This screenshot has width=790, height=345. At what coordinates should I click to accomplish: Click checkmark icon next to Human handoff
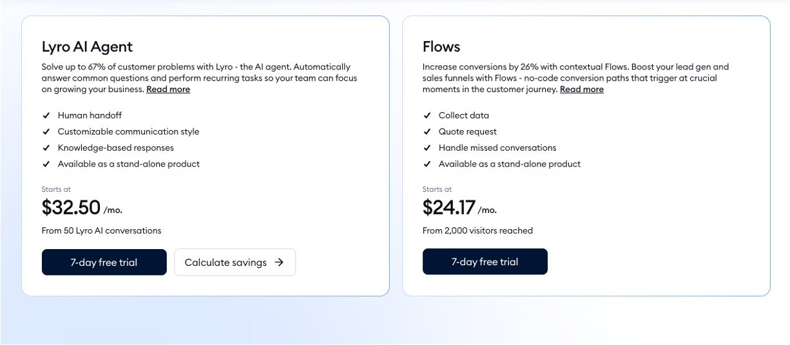(46, 116)
